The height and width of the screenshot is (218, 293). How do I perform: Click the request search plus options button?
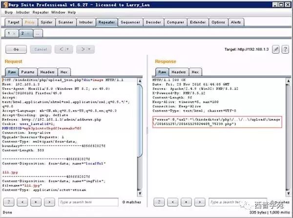coord(36,202)
